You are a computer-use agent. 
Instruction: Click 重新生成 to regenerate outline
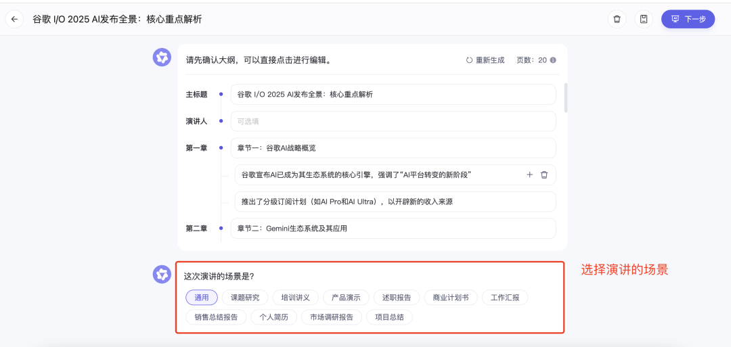click(x=485, y=60)
